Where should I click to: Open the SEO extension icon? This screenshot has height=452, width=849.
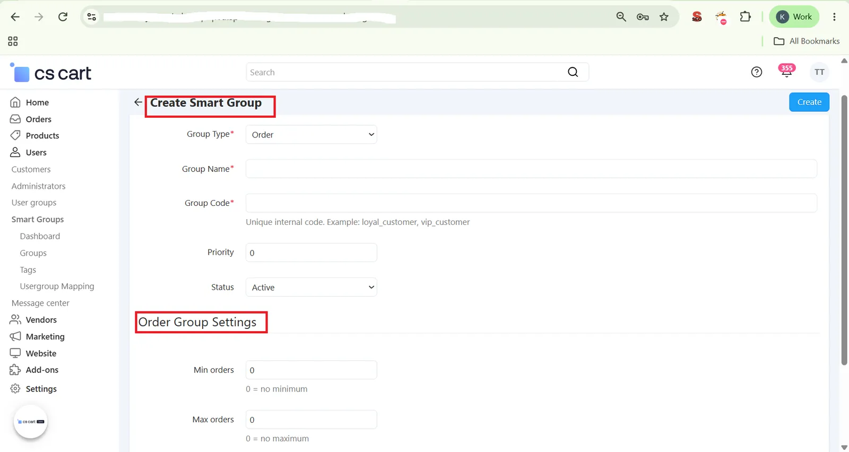[697, 17]
